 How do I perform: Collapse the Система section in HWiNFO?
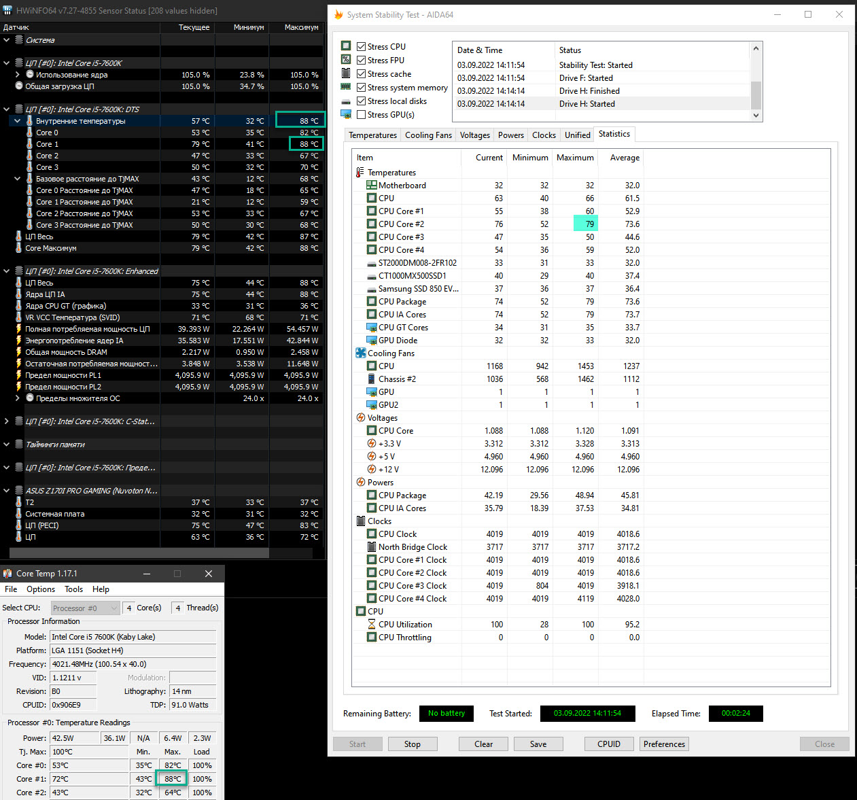7,40
